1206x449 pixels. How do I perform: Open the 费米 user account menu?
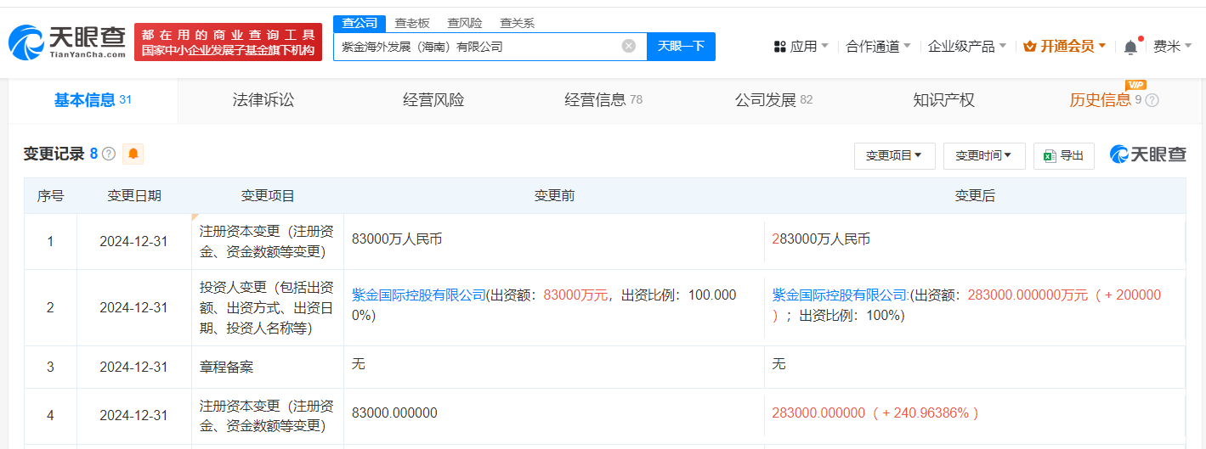(1171, 47)
